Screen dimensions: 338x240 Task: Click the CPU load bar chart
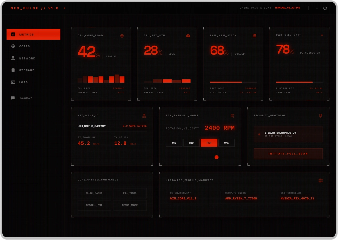pos(101,78)
